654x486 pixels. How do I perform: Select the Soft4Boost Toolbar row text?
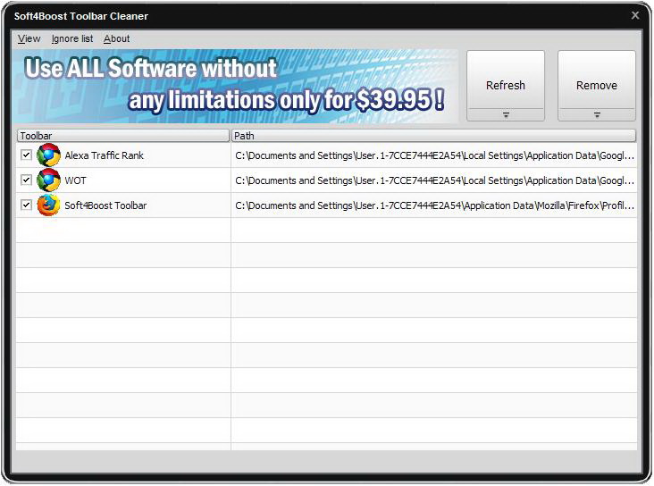click(x=105, y=205)
